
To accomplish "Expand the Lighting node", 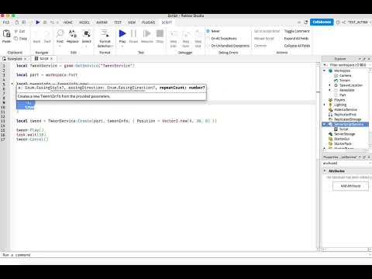I will (x=325, y=105).
